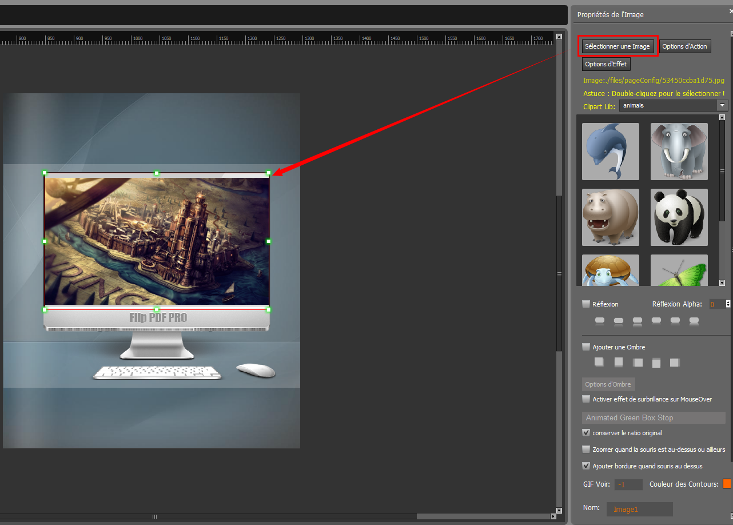Click Sélectionner une Image button
Screen dimensions: 733x525
(x=618, y=46)
